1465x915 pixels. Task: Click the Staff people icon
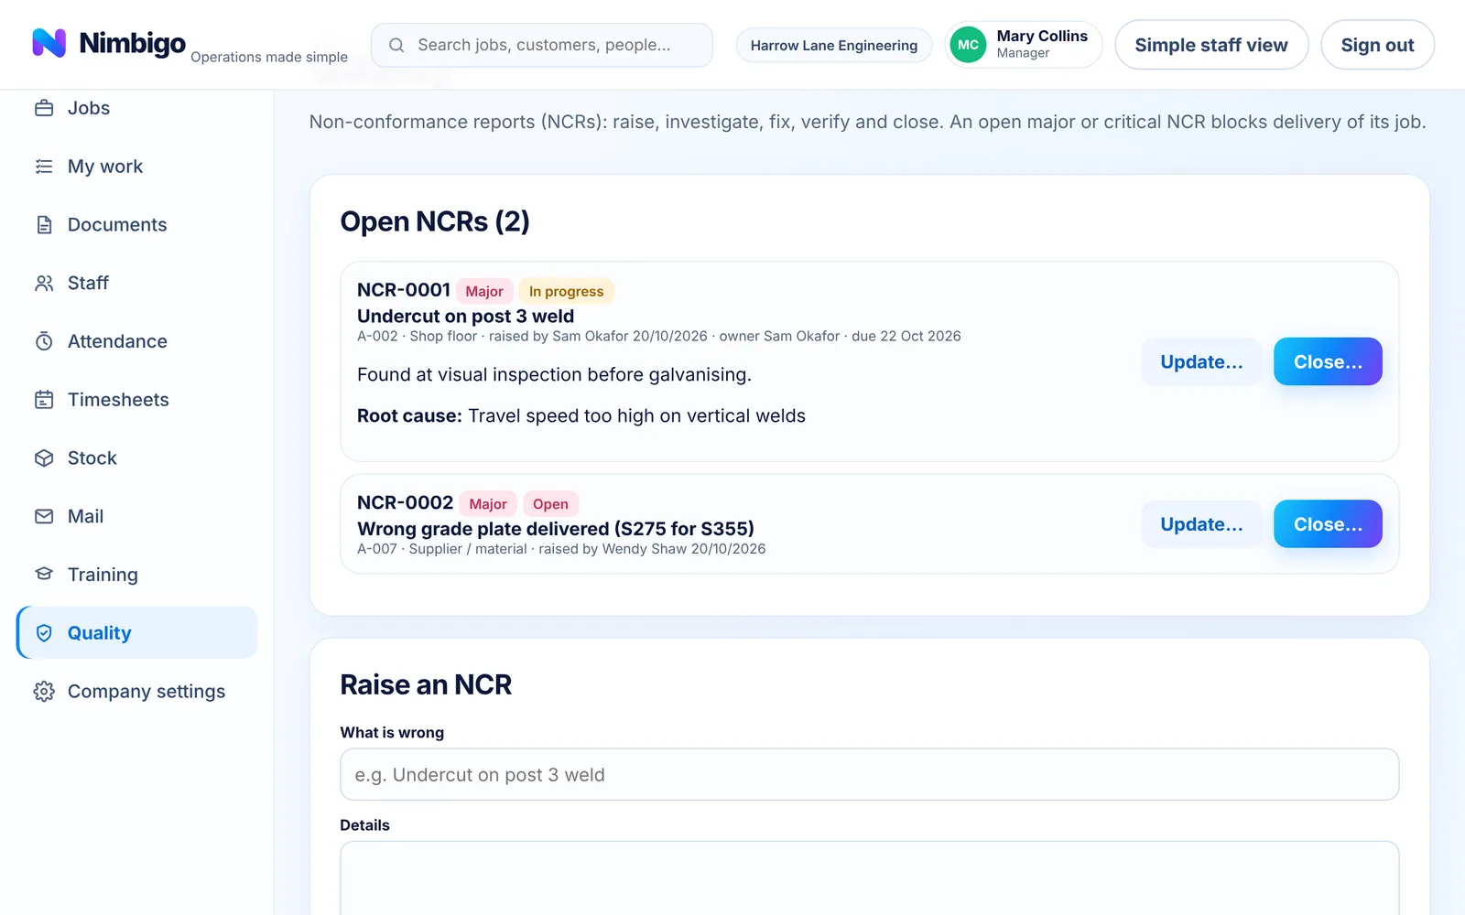44,284
